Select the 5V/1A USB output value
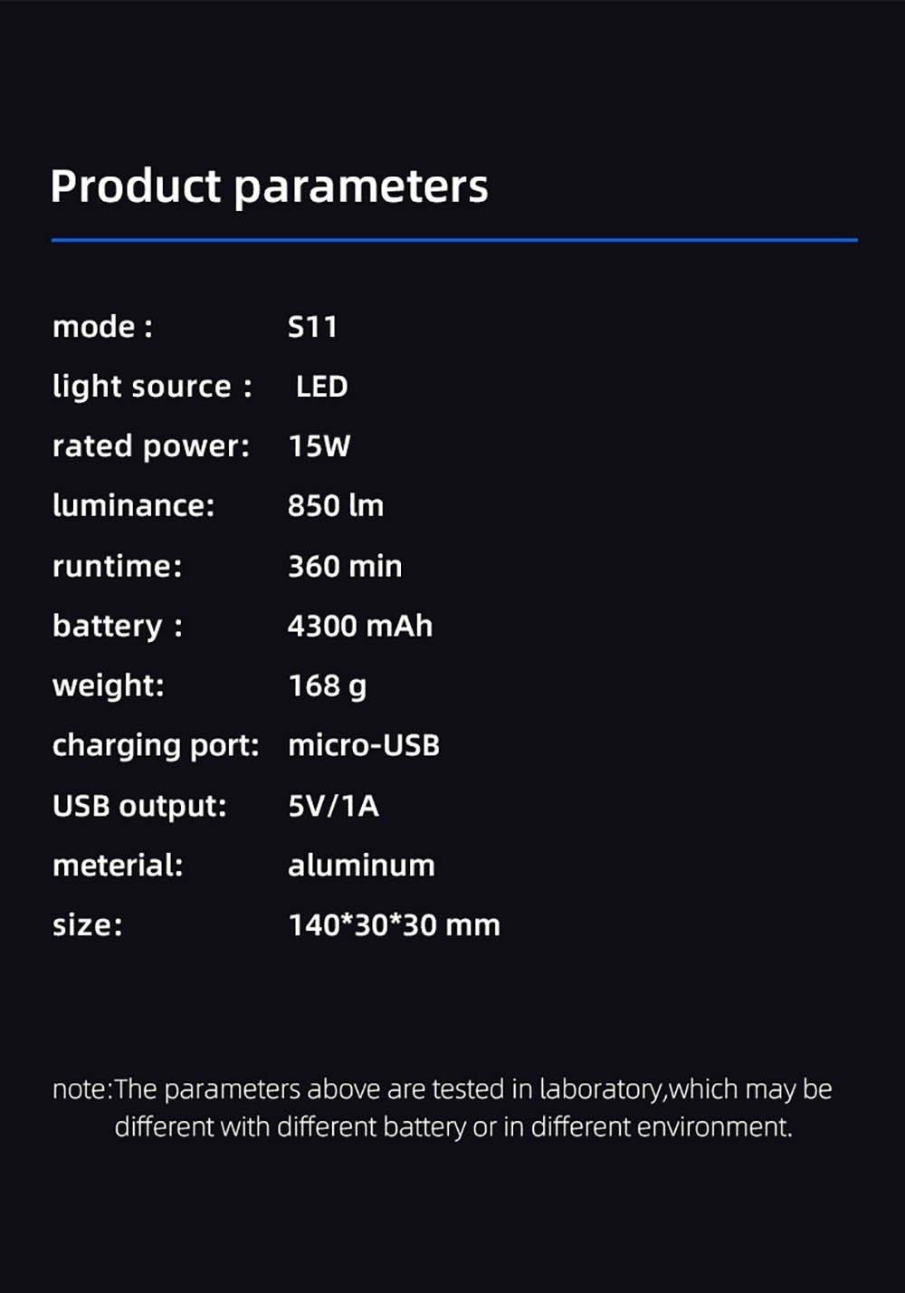 [x=333, y=805]
